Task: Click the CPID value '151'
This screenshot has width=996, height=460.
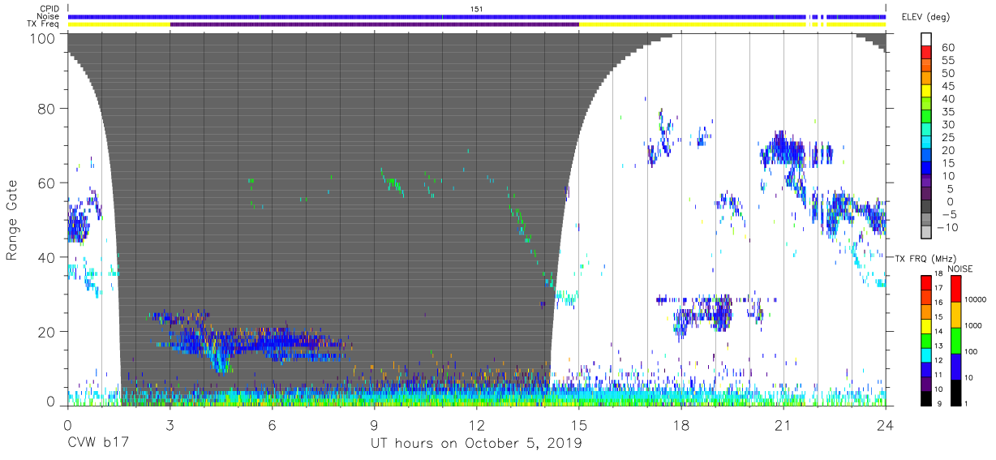Action: click(x=477, y=9)
